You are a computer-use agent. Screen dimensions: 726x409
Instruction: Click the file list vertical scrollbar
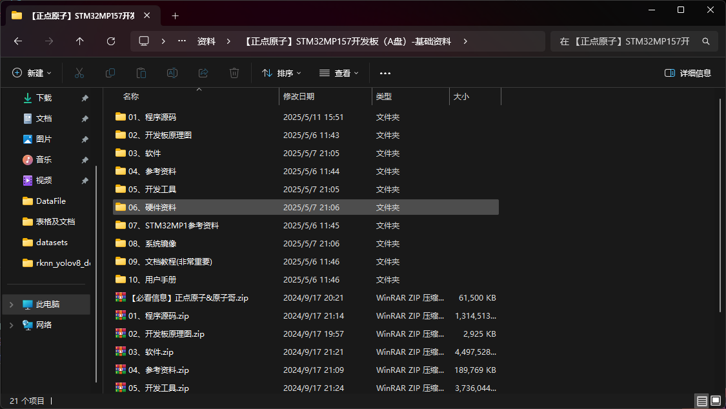coord(720,205)
